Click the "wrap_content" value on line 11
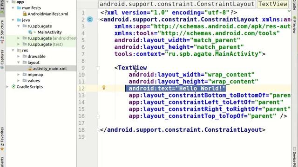 click(233, 82)
